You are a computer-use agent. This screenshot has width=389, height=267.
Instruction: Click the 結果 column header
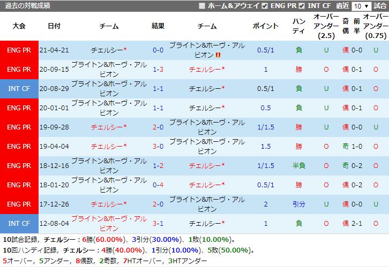[x=158, y=26]
